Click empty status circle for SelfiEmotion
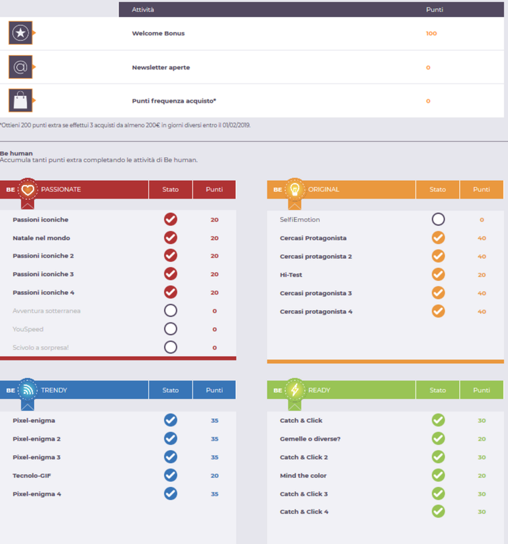This screenshot has height=544, width=508. [x=438, y=219]
